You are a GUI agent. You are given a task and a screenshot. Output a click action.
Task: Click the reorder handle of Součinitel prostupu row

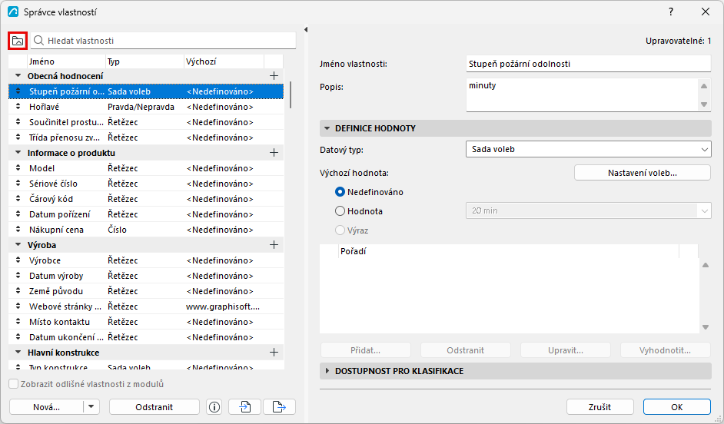[18, 122]
